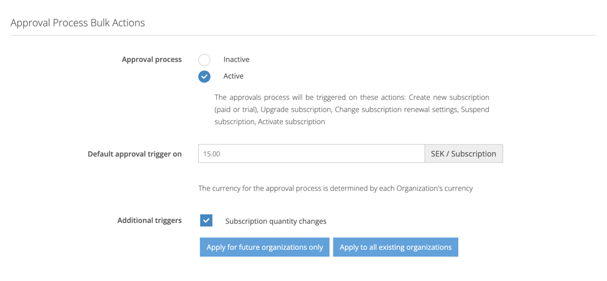Toggle Subscription quantity changes checkbox

206,221
